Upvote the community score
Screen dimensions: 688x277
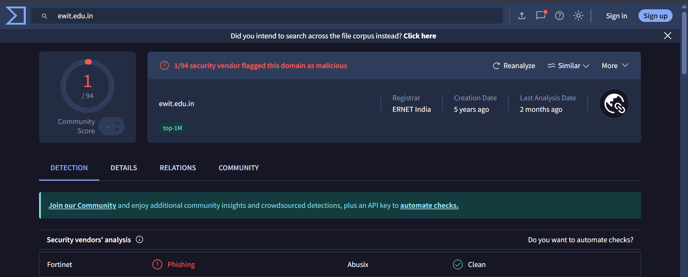[117, 123]
